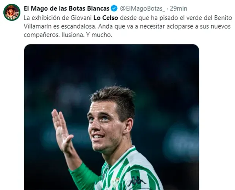Click the words Benito in the tweet text
235x190 pixels.
223,18
